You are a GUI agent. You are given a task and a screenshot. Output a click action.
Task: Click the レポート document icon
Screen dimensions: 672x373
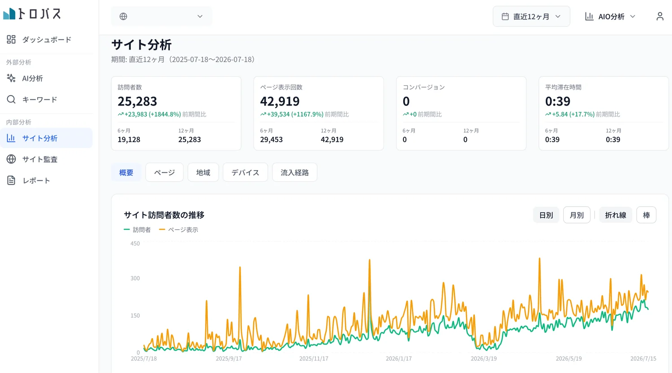click(11, 180)
